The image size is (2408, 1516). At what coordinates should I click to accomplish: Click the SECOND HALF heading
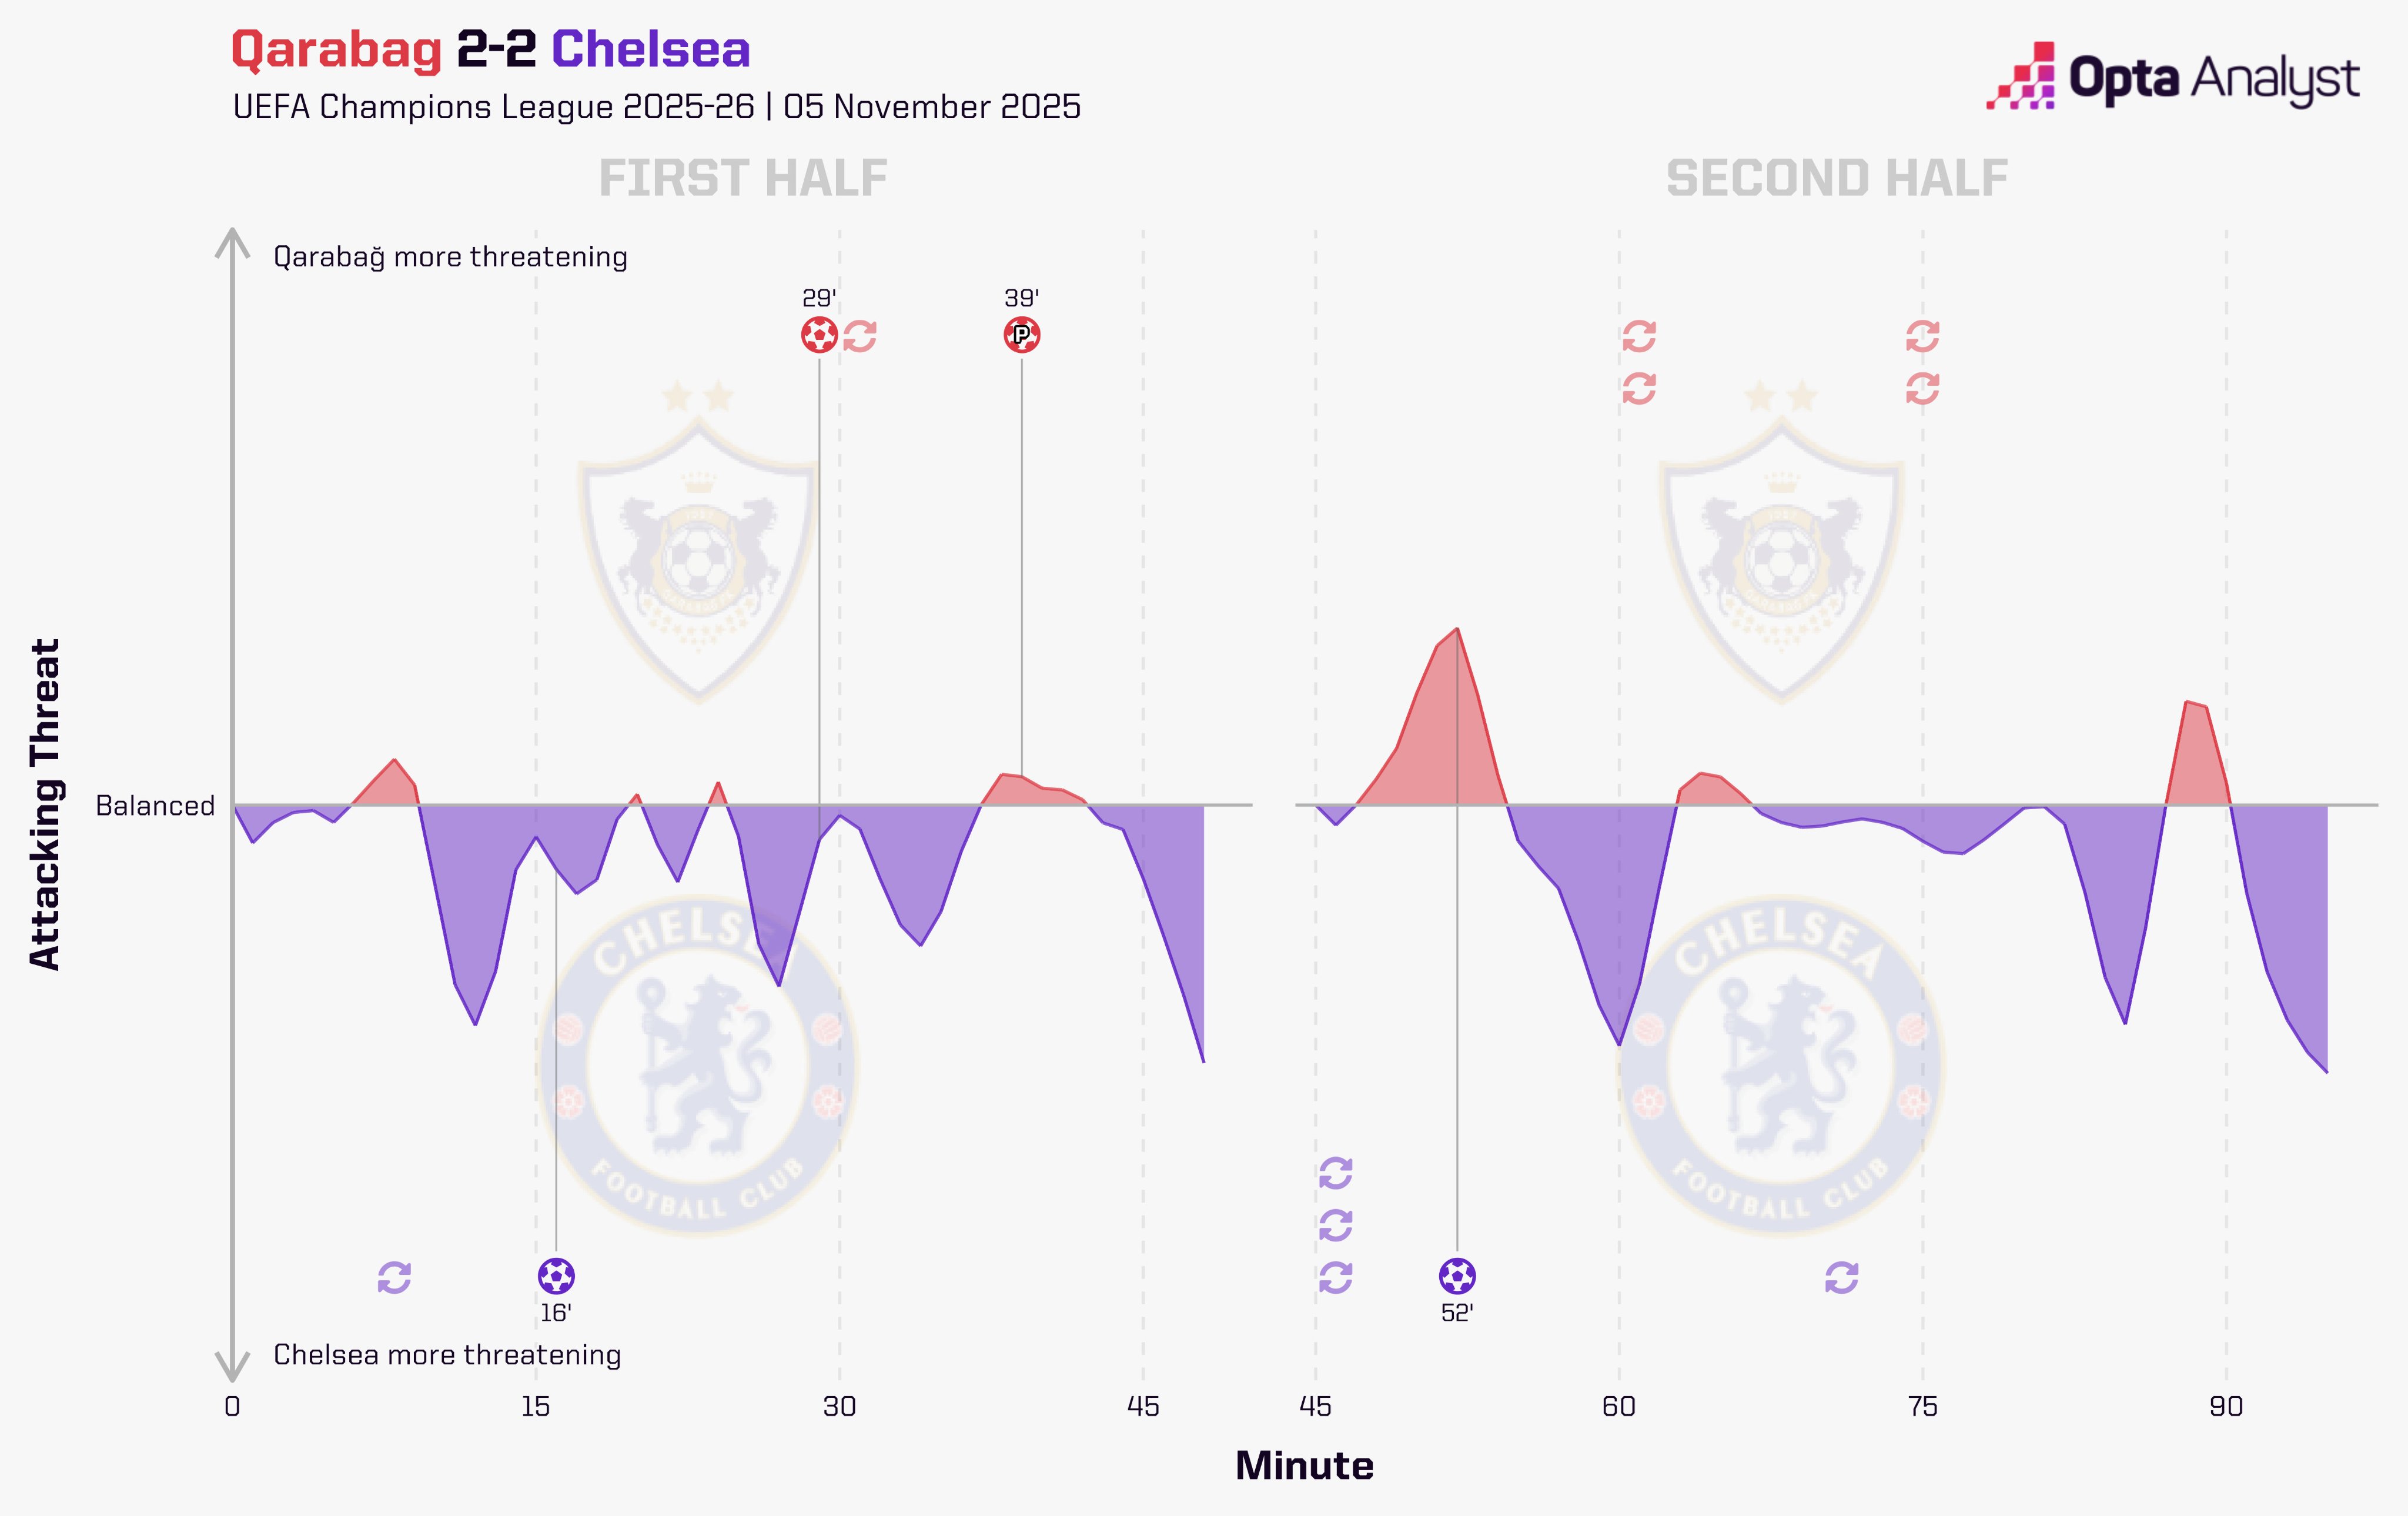(x=1837, y=179)
